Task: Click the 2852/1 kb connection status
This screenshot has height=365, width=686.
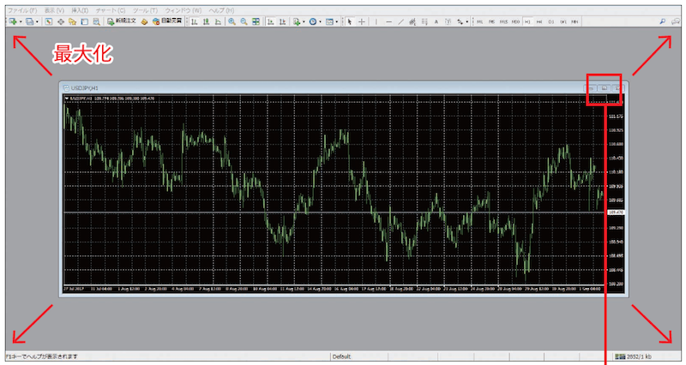Action: coord(633,356)
